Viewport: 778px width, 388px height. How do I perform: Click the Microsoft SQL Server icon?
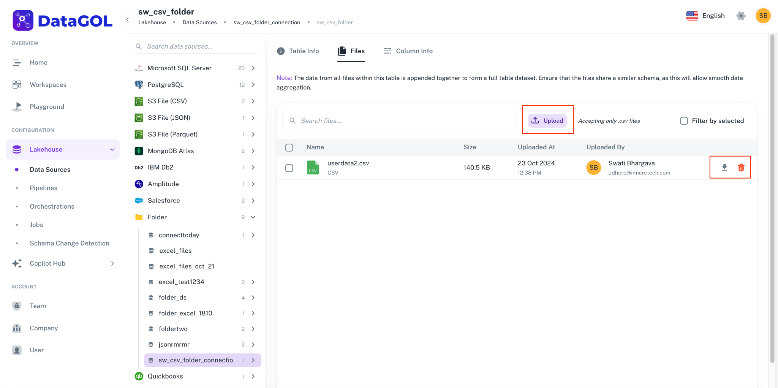click(139, 68)
